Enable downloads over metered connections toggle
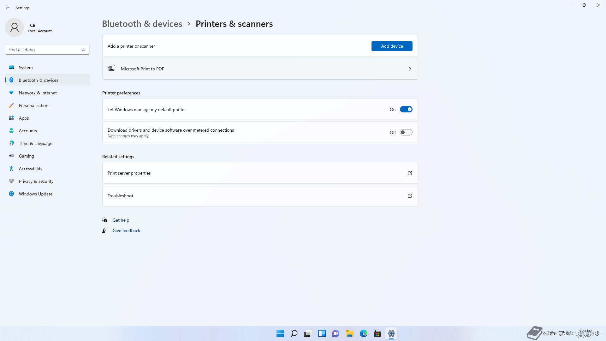The image size is (606, 341). click(406, 132)
